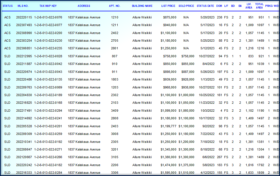
Task: Click status date 1/13/2023
Action: (x=207, y=80)
